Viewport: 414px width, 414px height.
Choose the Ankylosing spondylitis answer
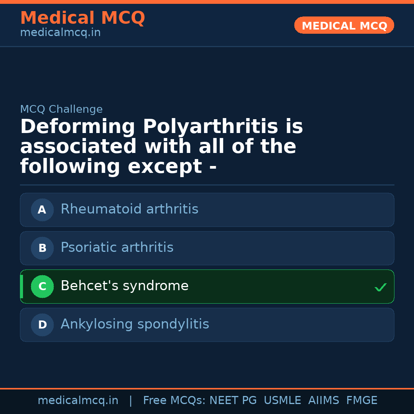tap(135, 324)
